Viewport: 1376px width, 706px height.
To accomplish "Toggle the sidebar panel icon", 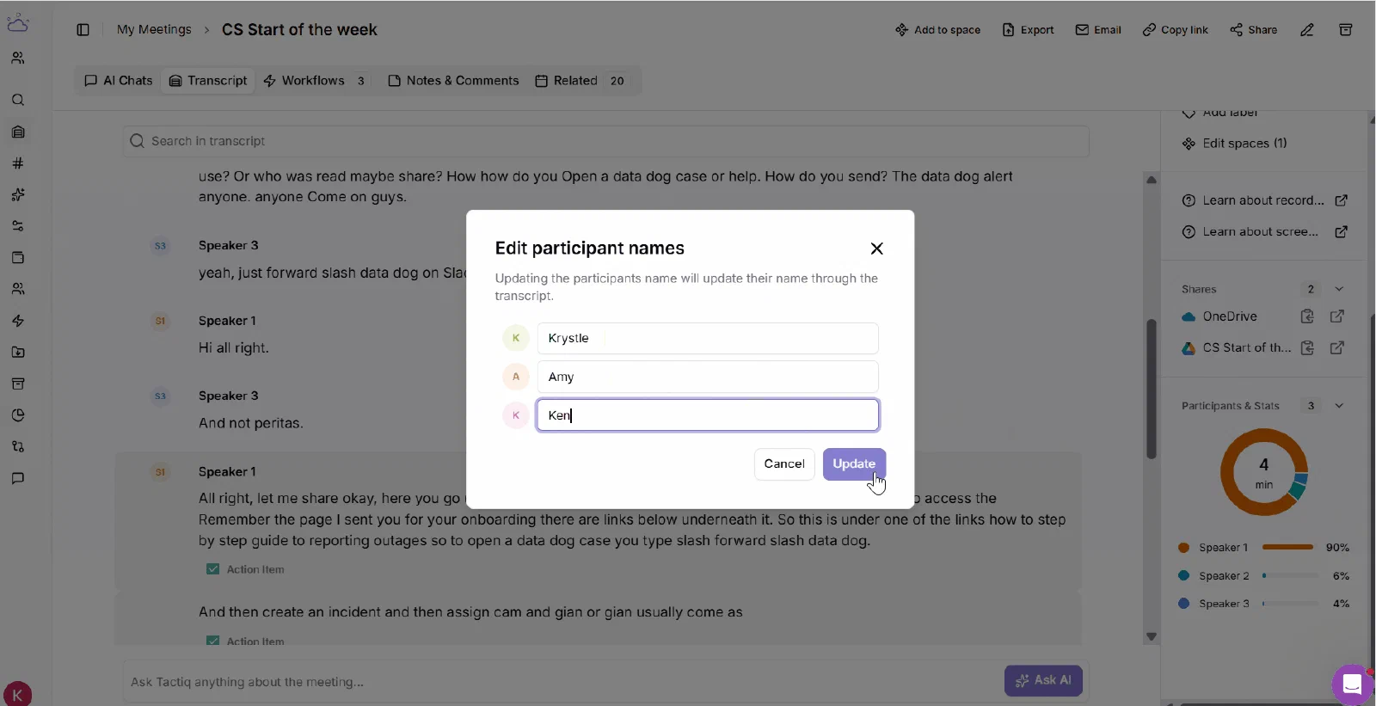I will [x=83, y=30].
